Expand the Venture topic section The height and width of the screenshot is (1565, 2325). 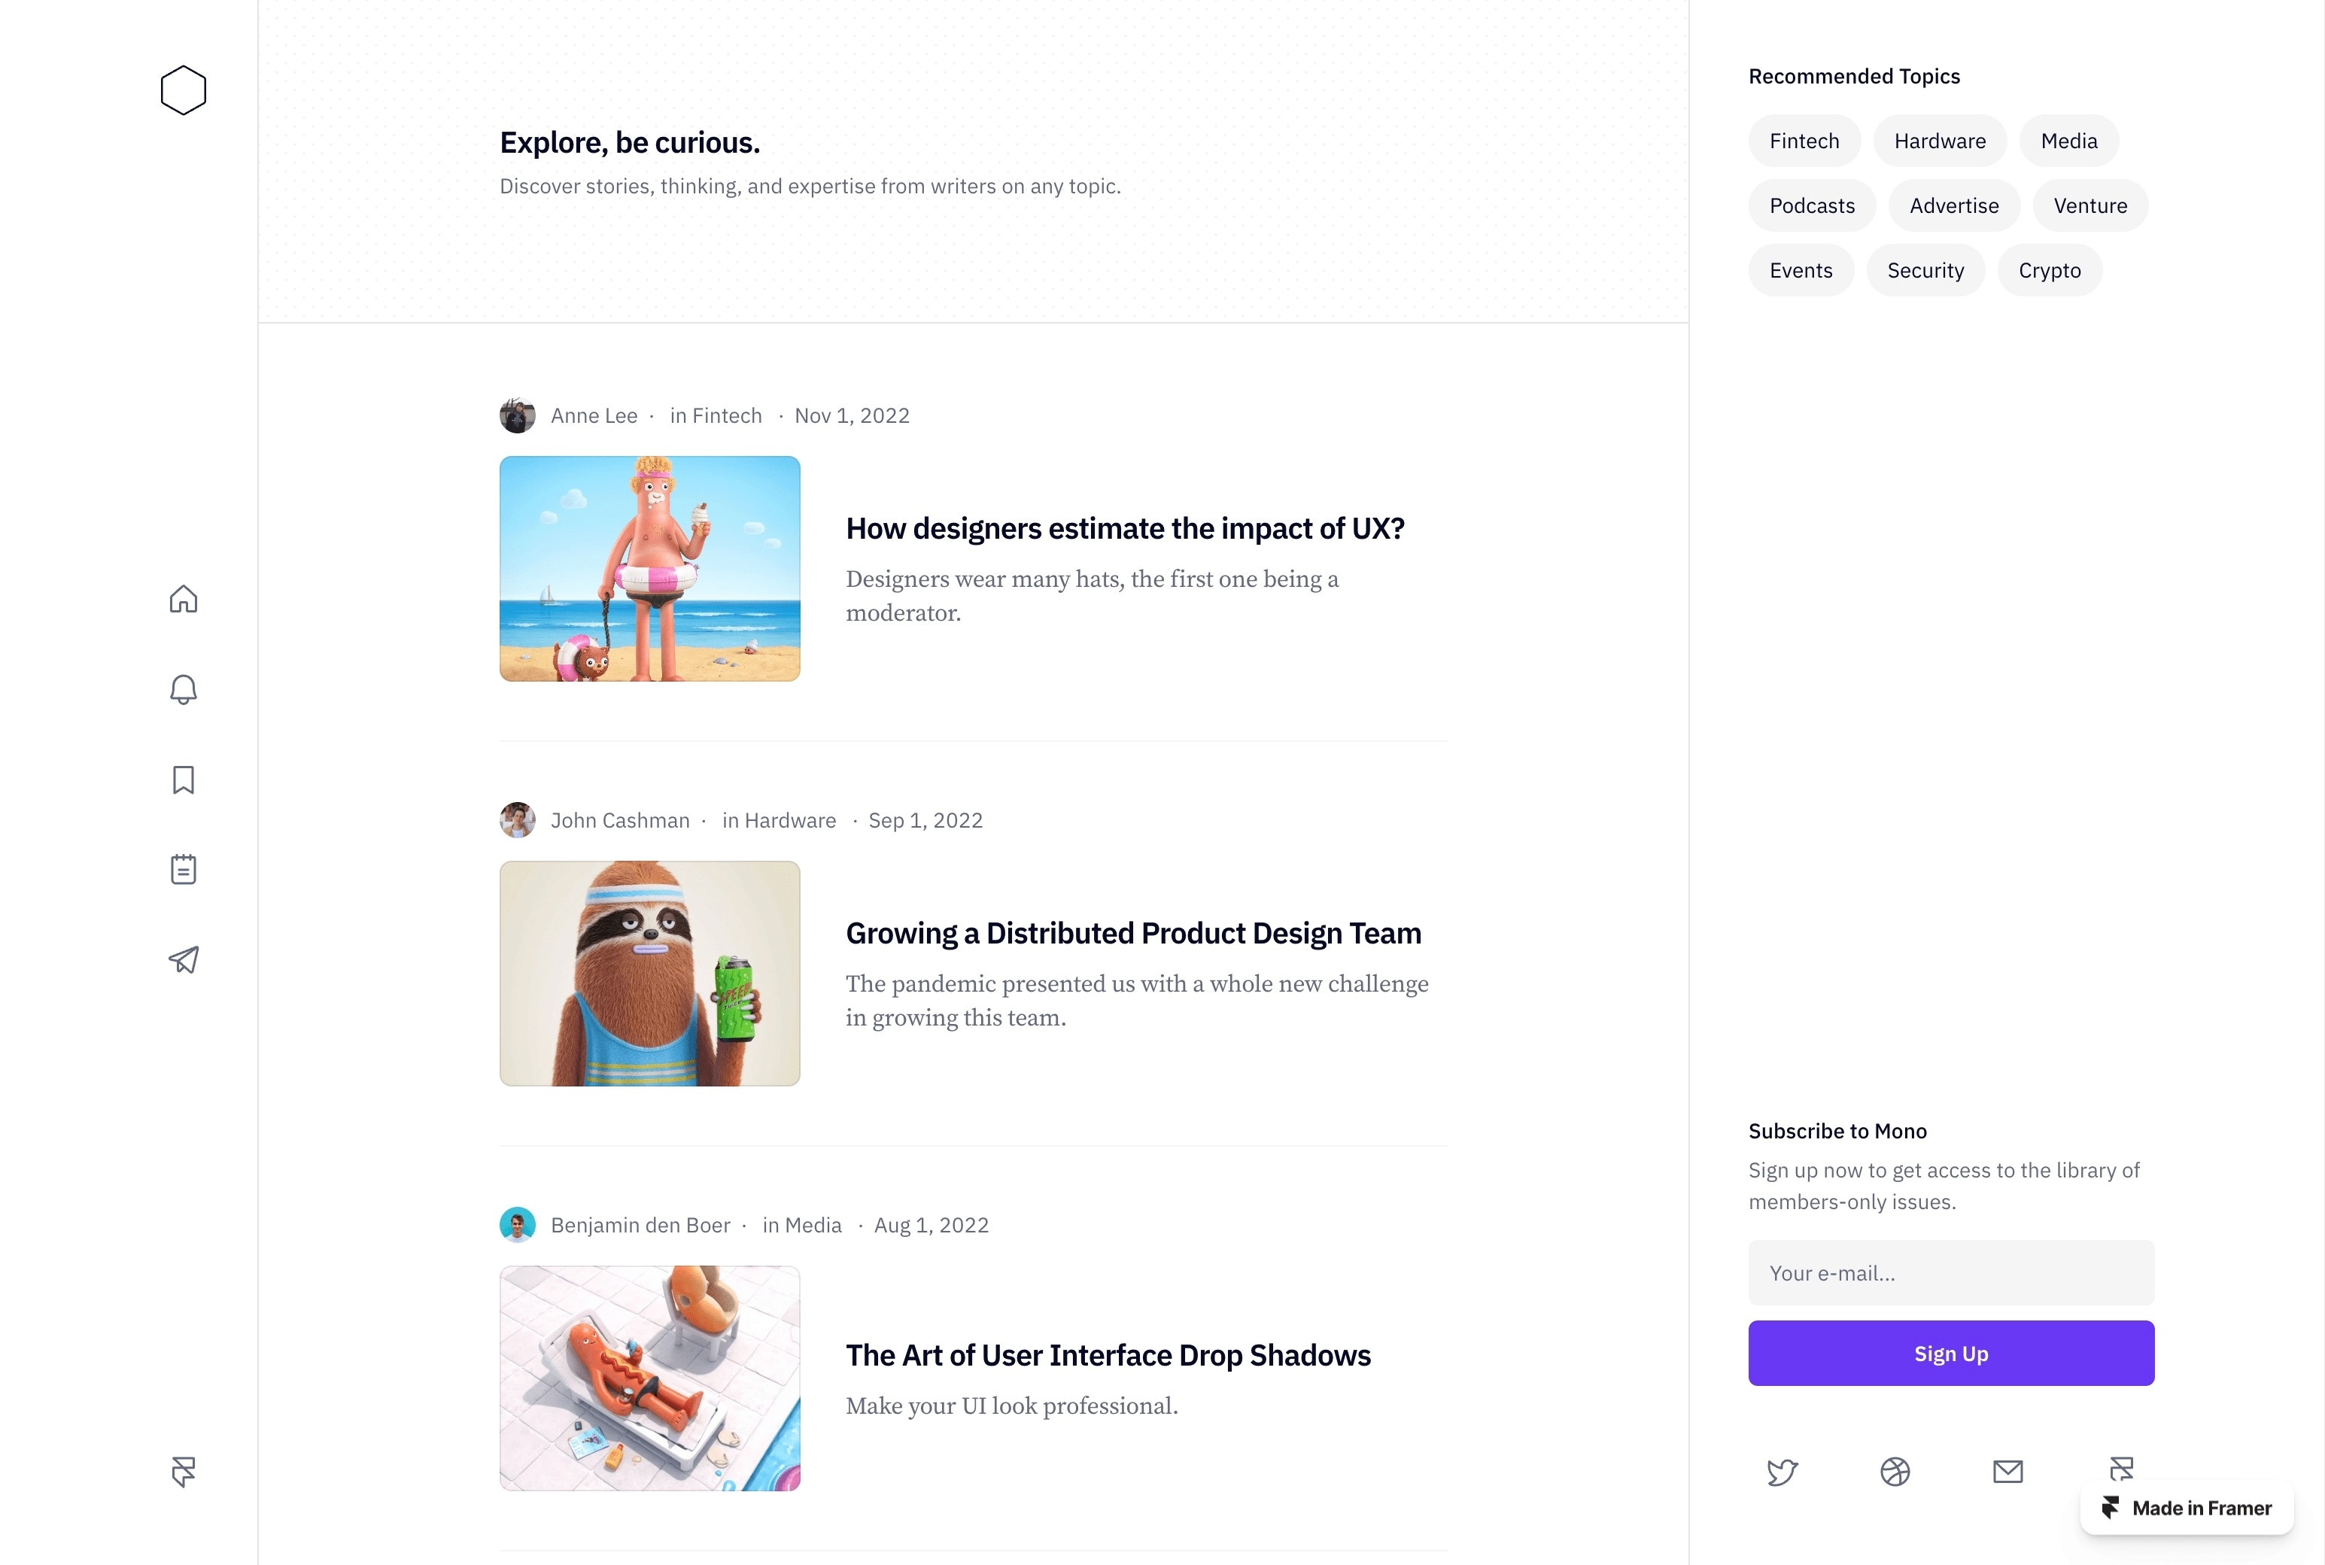pyautogui.click(x=2089, y=205)
